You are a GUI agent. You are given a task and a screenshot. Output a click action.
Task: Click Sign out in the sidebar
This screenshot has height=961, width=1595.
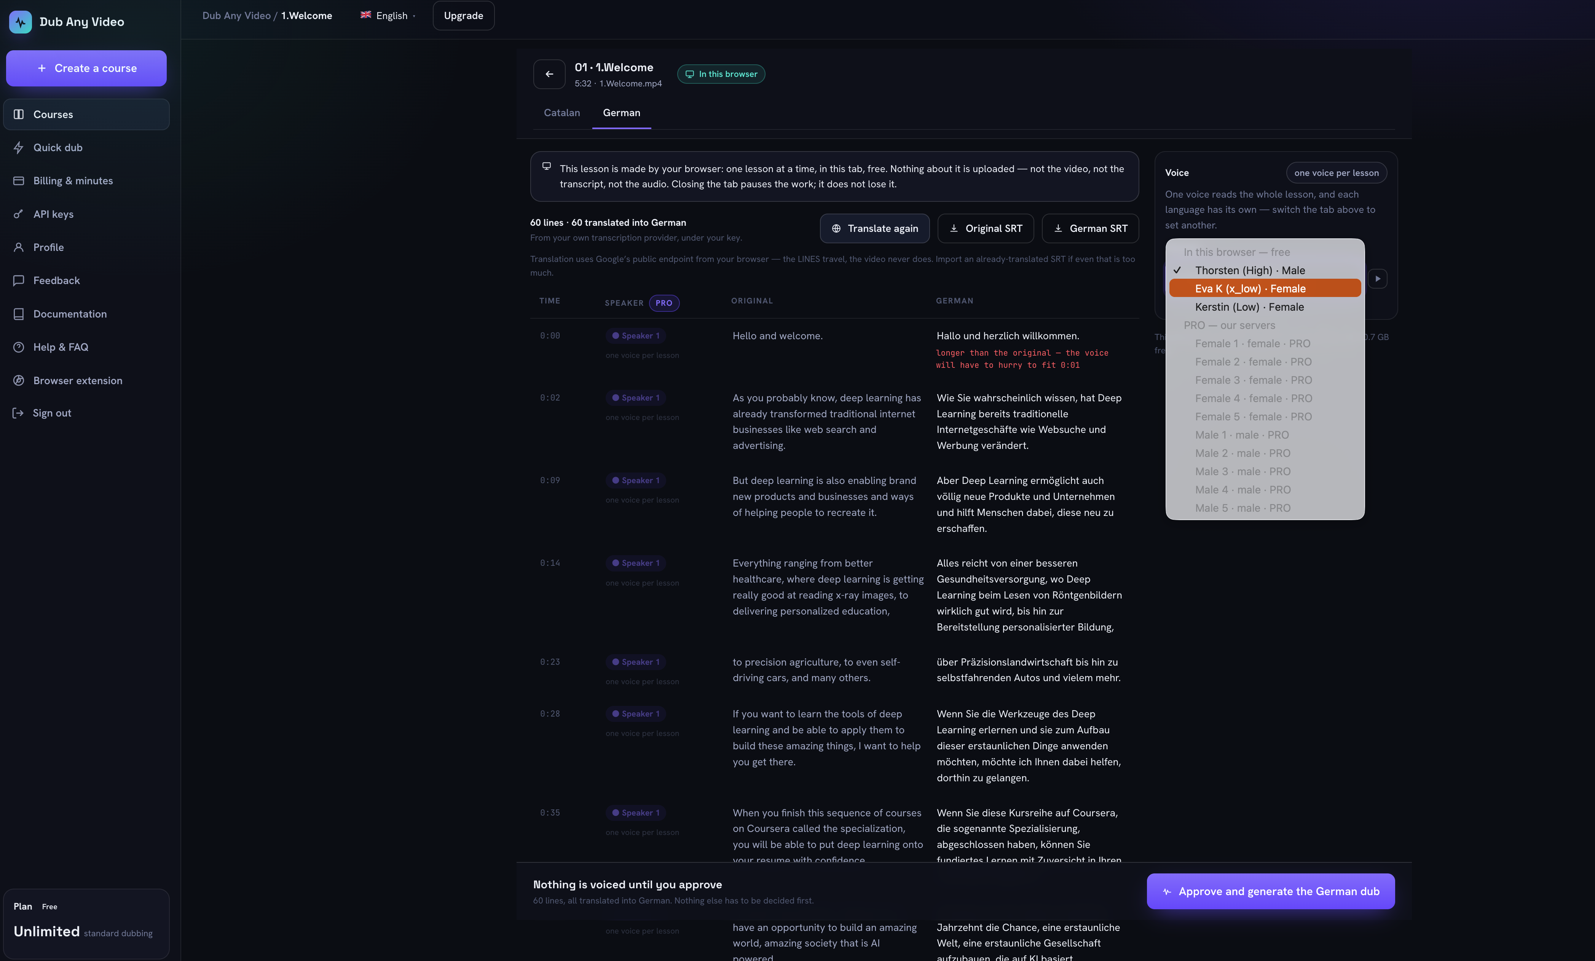[x=86, y=413]
